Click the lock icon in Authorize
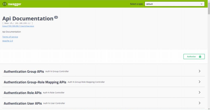This screenshot has width=210, height=110. click(200, 57)
